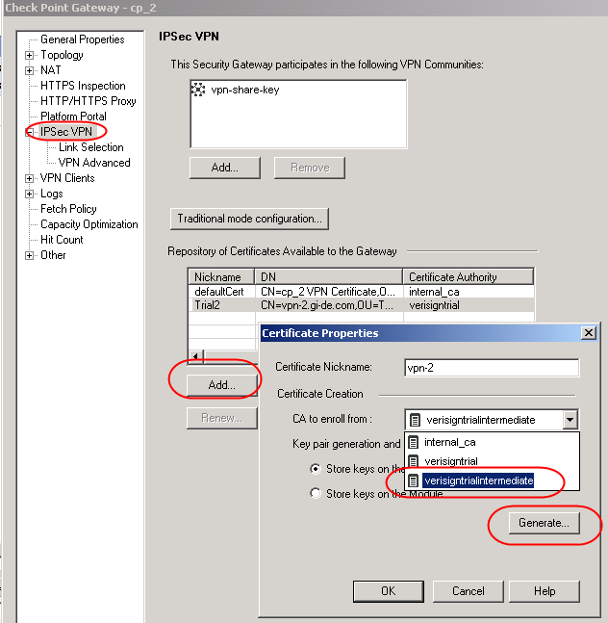This screenshot has height=623, width=608.
Task: Select Hit Count tree item
Action: click(x=62, y=240)
